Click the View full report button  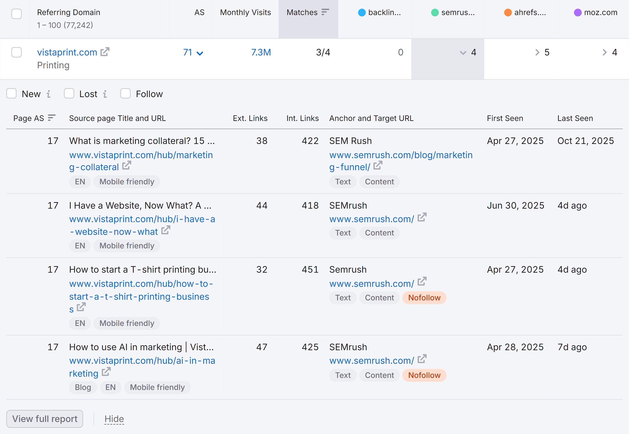coord(45,419)
